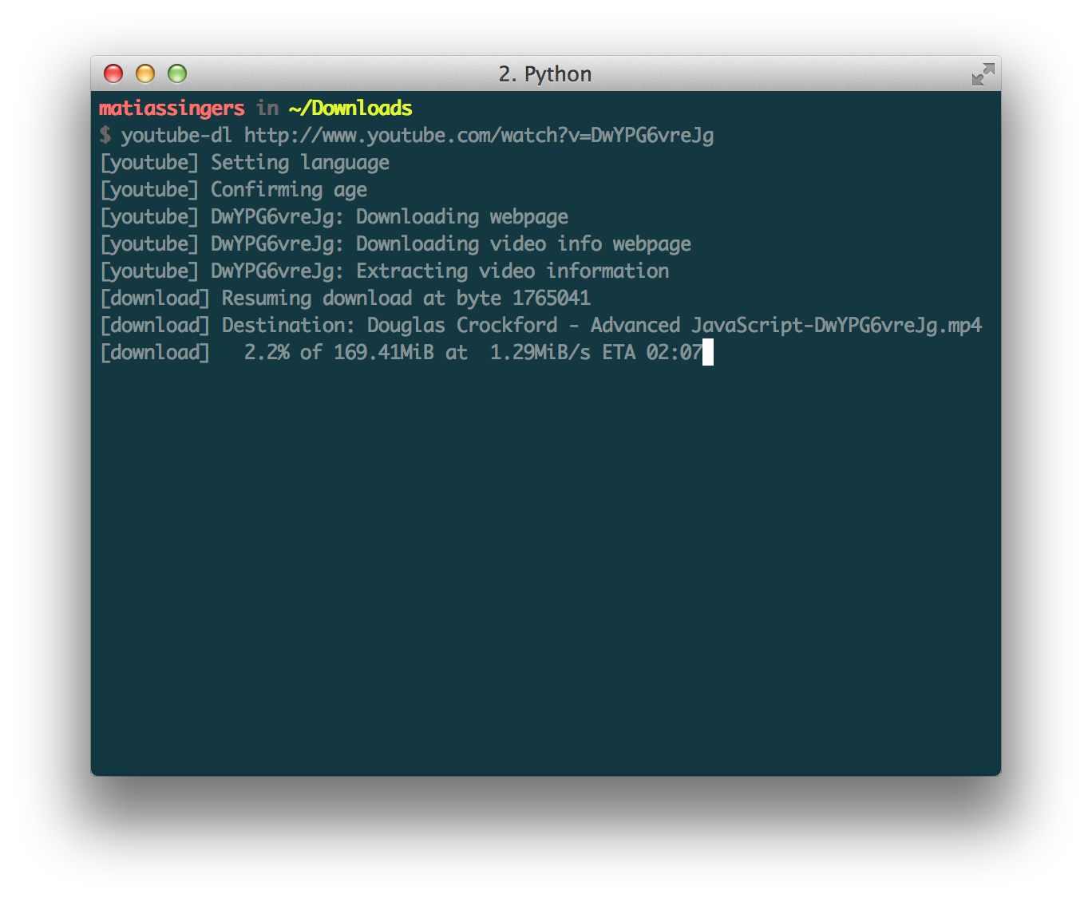Click the 'ETA 02:07' text

tap(652, 353)
